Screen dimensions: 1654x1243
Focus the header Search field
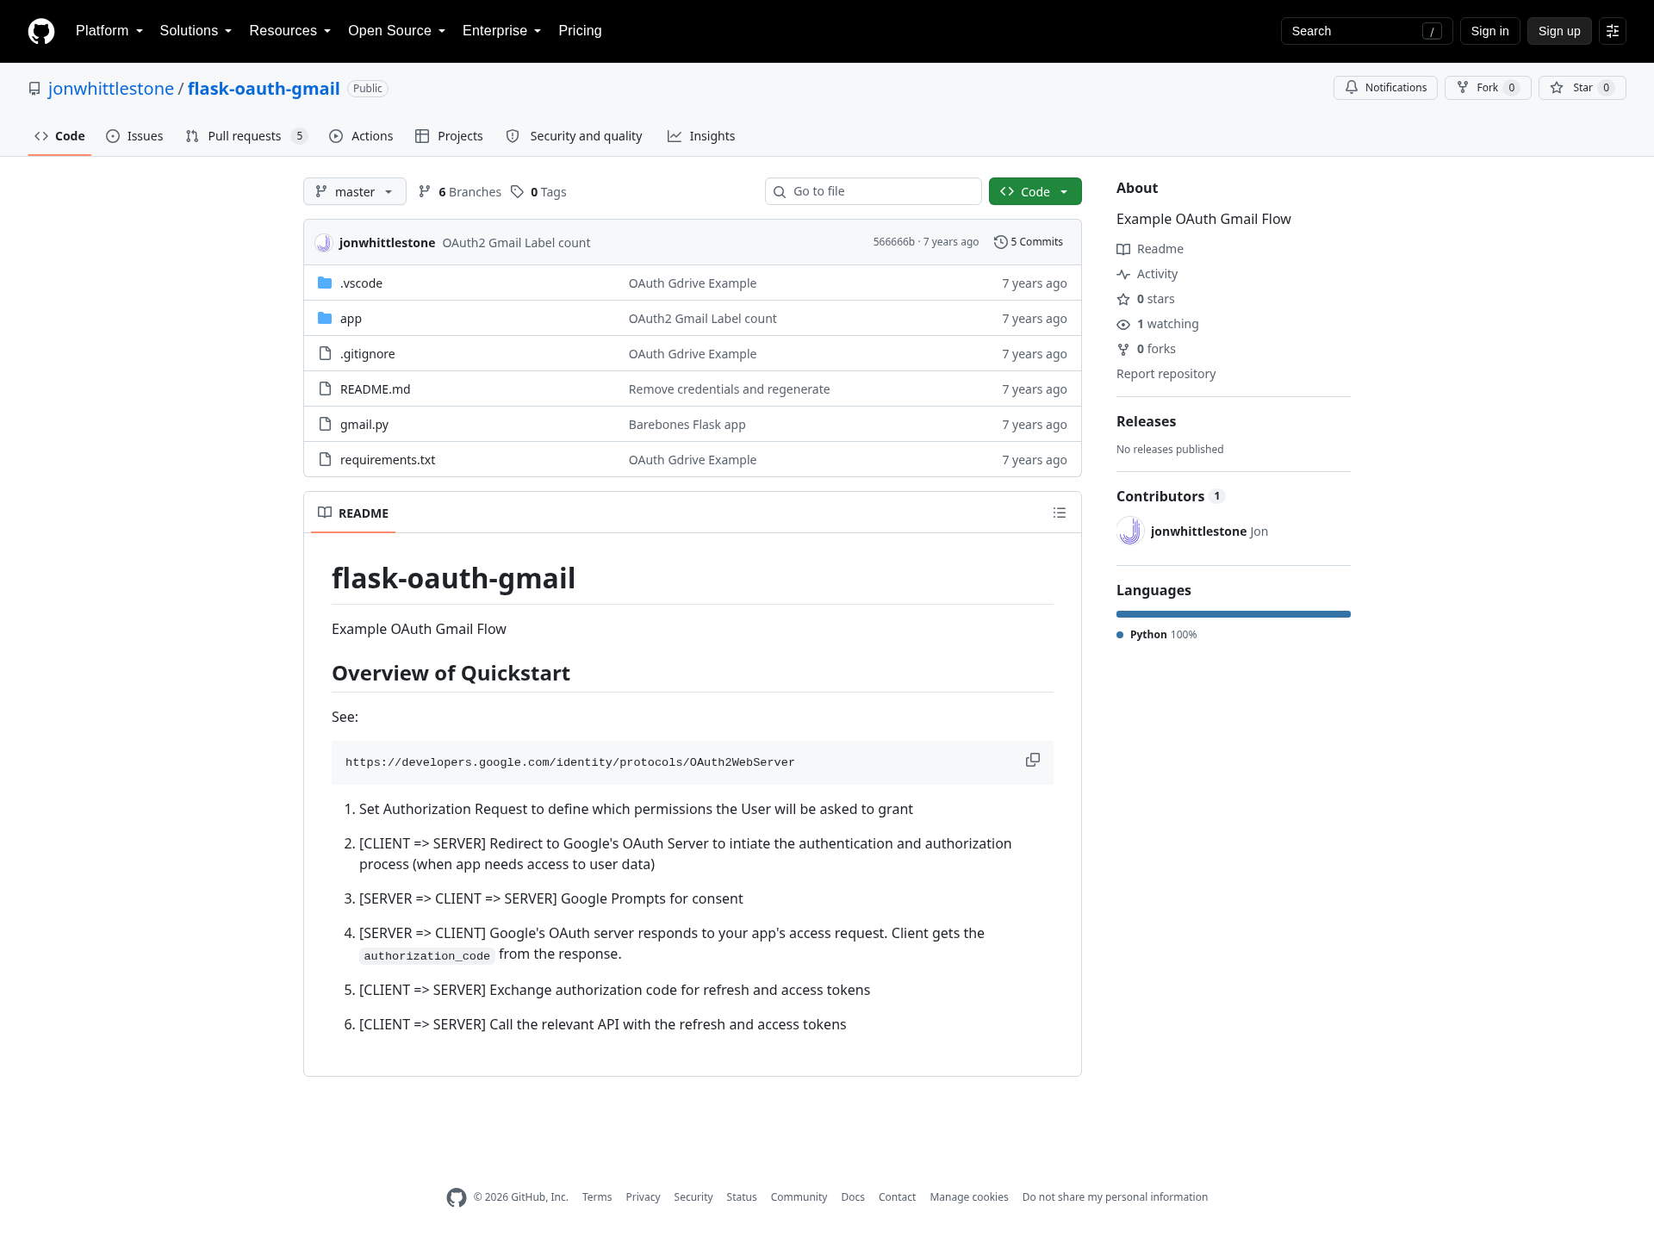point(1366,31)
